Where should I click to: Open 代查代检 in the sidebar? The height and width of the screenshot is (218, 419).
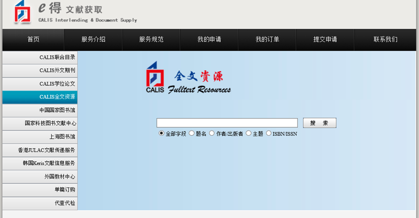pos(40,203)
